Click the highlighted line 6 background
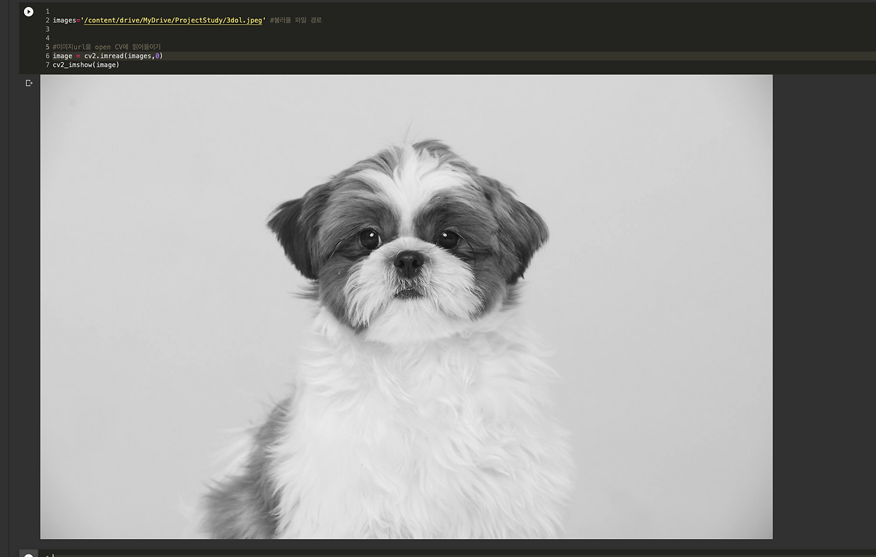Image resolution: width=876 pixels, height=557 pixels. pos(411,55)
